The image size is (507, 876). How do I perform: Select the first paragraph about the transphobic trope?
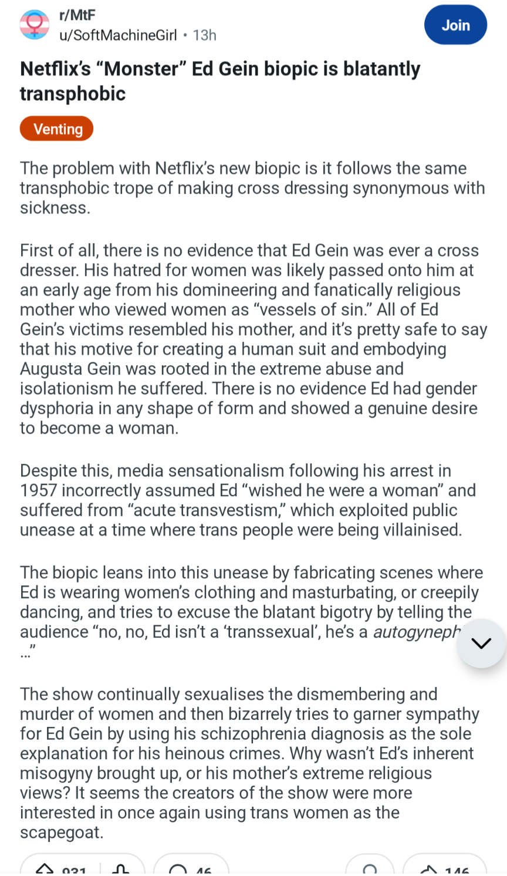(x=252, y=188)
